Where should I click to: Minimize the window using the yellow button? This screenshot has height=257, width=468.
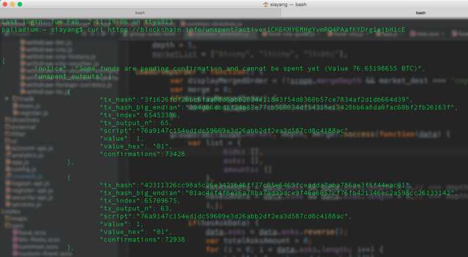click(x=12, y=4)
